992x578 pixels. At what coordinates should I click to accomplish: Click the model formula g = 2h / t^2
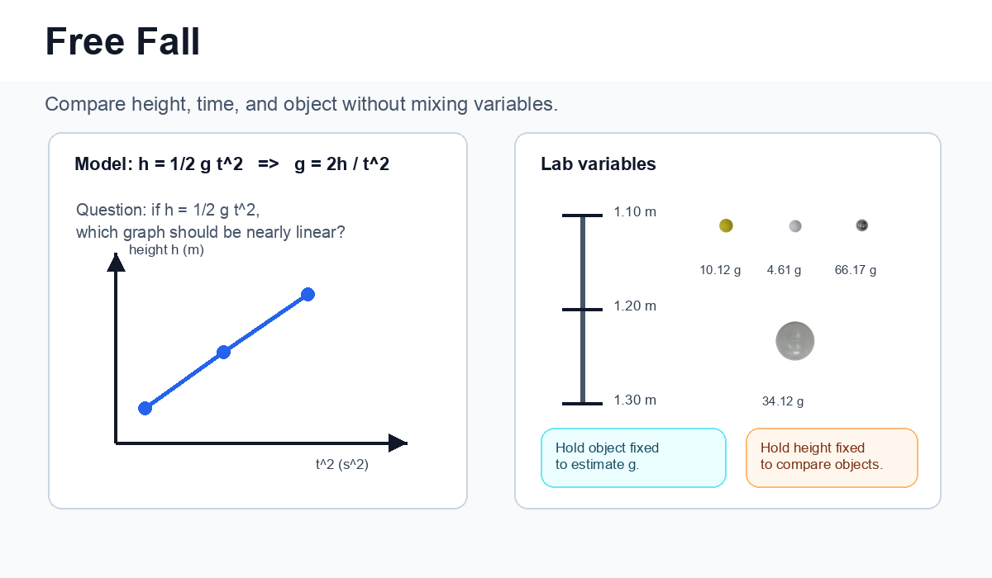click(x=341, y=164)
